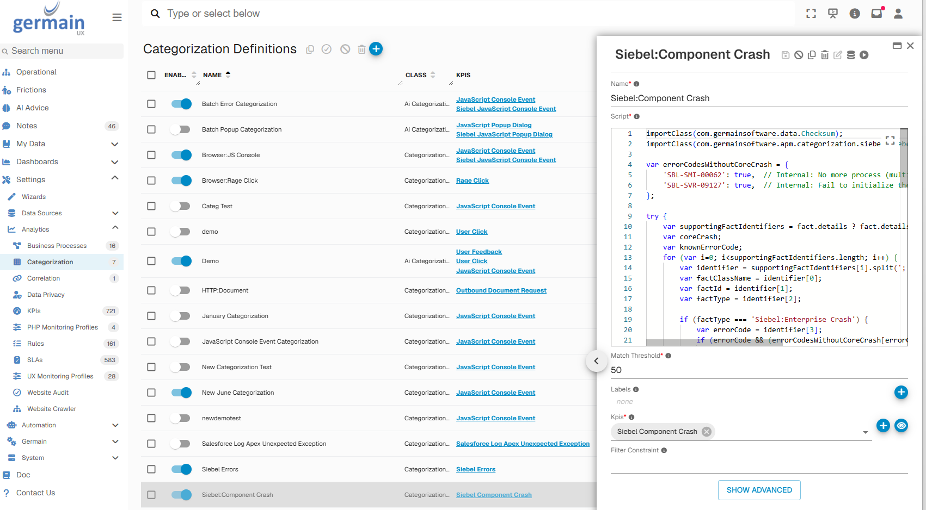Click the SHOW ADVANCED button
Viewport: 926px width, 510px height.
(x=759, y=490)
